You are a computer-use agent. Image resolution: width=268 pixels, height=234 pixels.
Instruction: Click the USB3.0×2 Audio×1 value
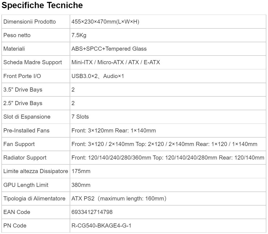[98, 76]
